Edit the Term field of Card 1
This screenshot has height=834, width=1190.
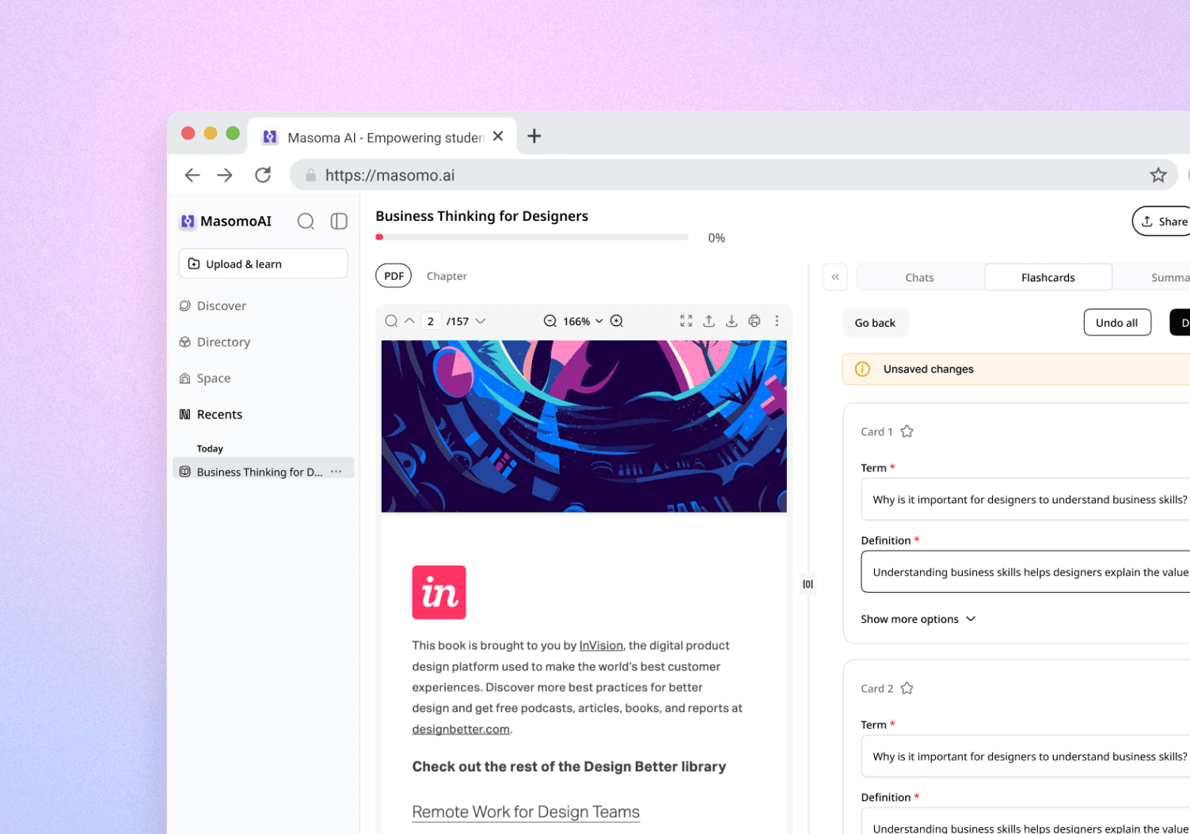point(1025,499)
